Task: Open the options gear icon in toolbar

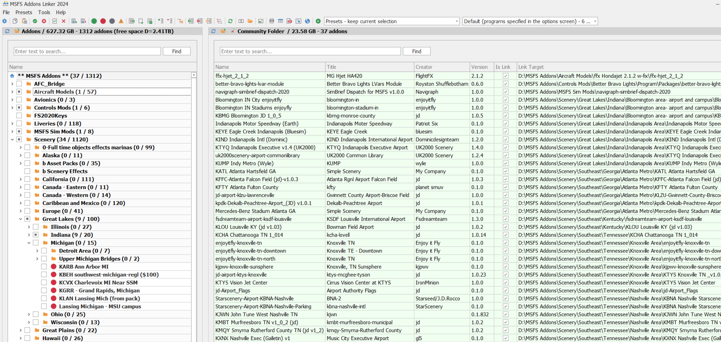Action: pos(5,21)
